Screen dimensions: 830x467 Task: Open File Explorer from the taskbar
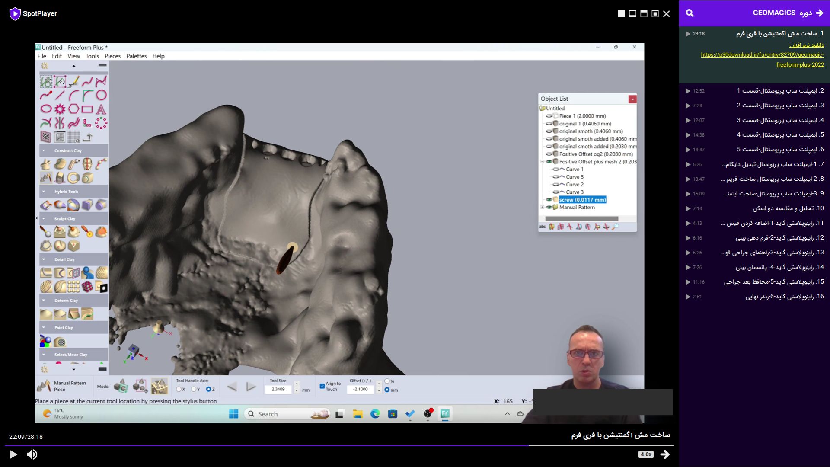point(358,414)
